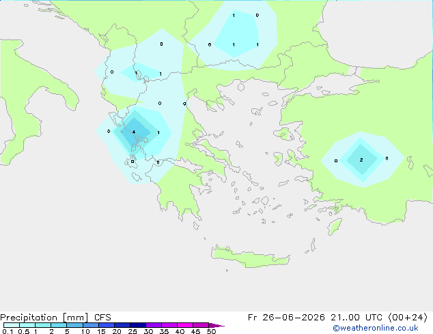The height and width of the screenshot is (334, 433).
Task: Click the 45–50 mm legend color swatch
Action: [x=201, y=325]
